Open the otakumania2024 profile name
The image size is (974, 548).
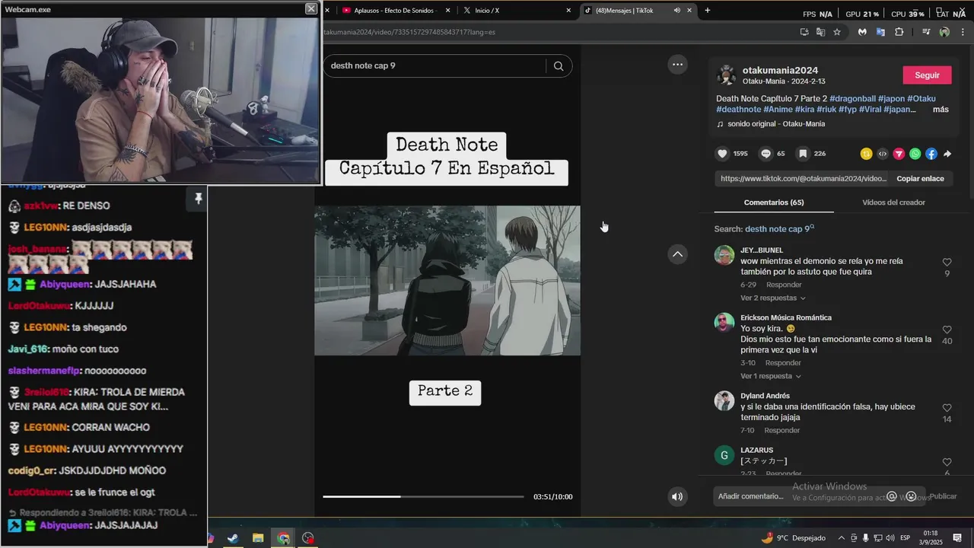780,70
